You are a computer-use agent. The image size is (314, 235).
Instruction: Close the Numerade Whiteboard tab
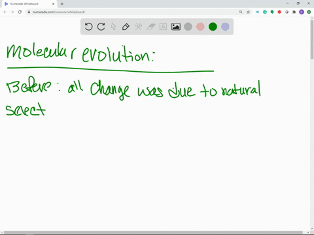point(53,4)
